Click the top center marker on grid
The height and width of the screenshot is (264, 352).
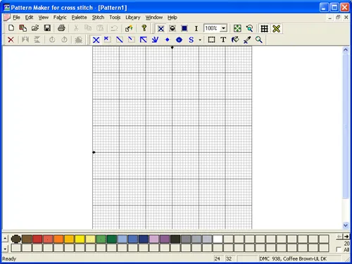coord(172,47)
